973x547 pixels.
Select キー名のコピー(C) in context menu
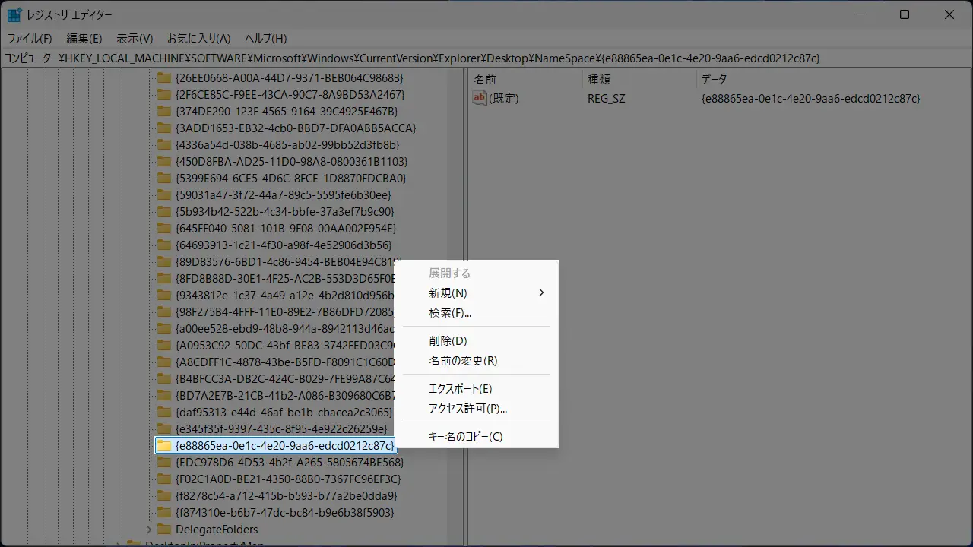click(465, 436)
